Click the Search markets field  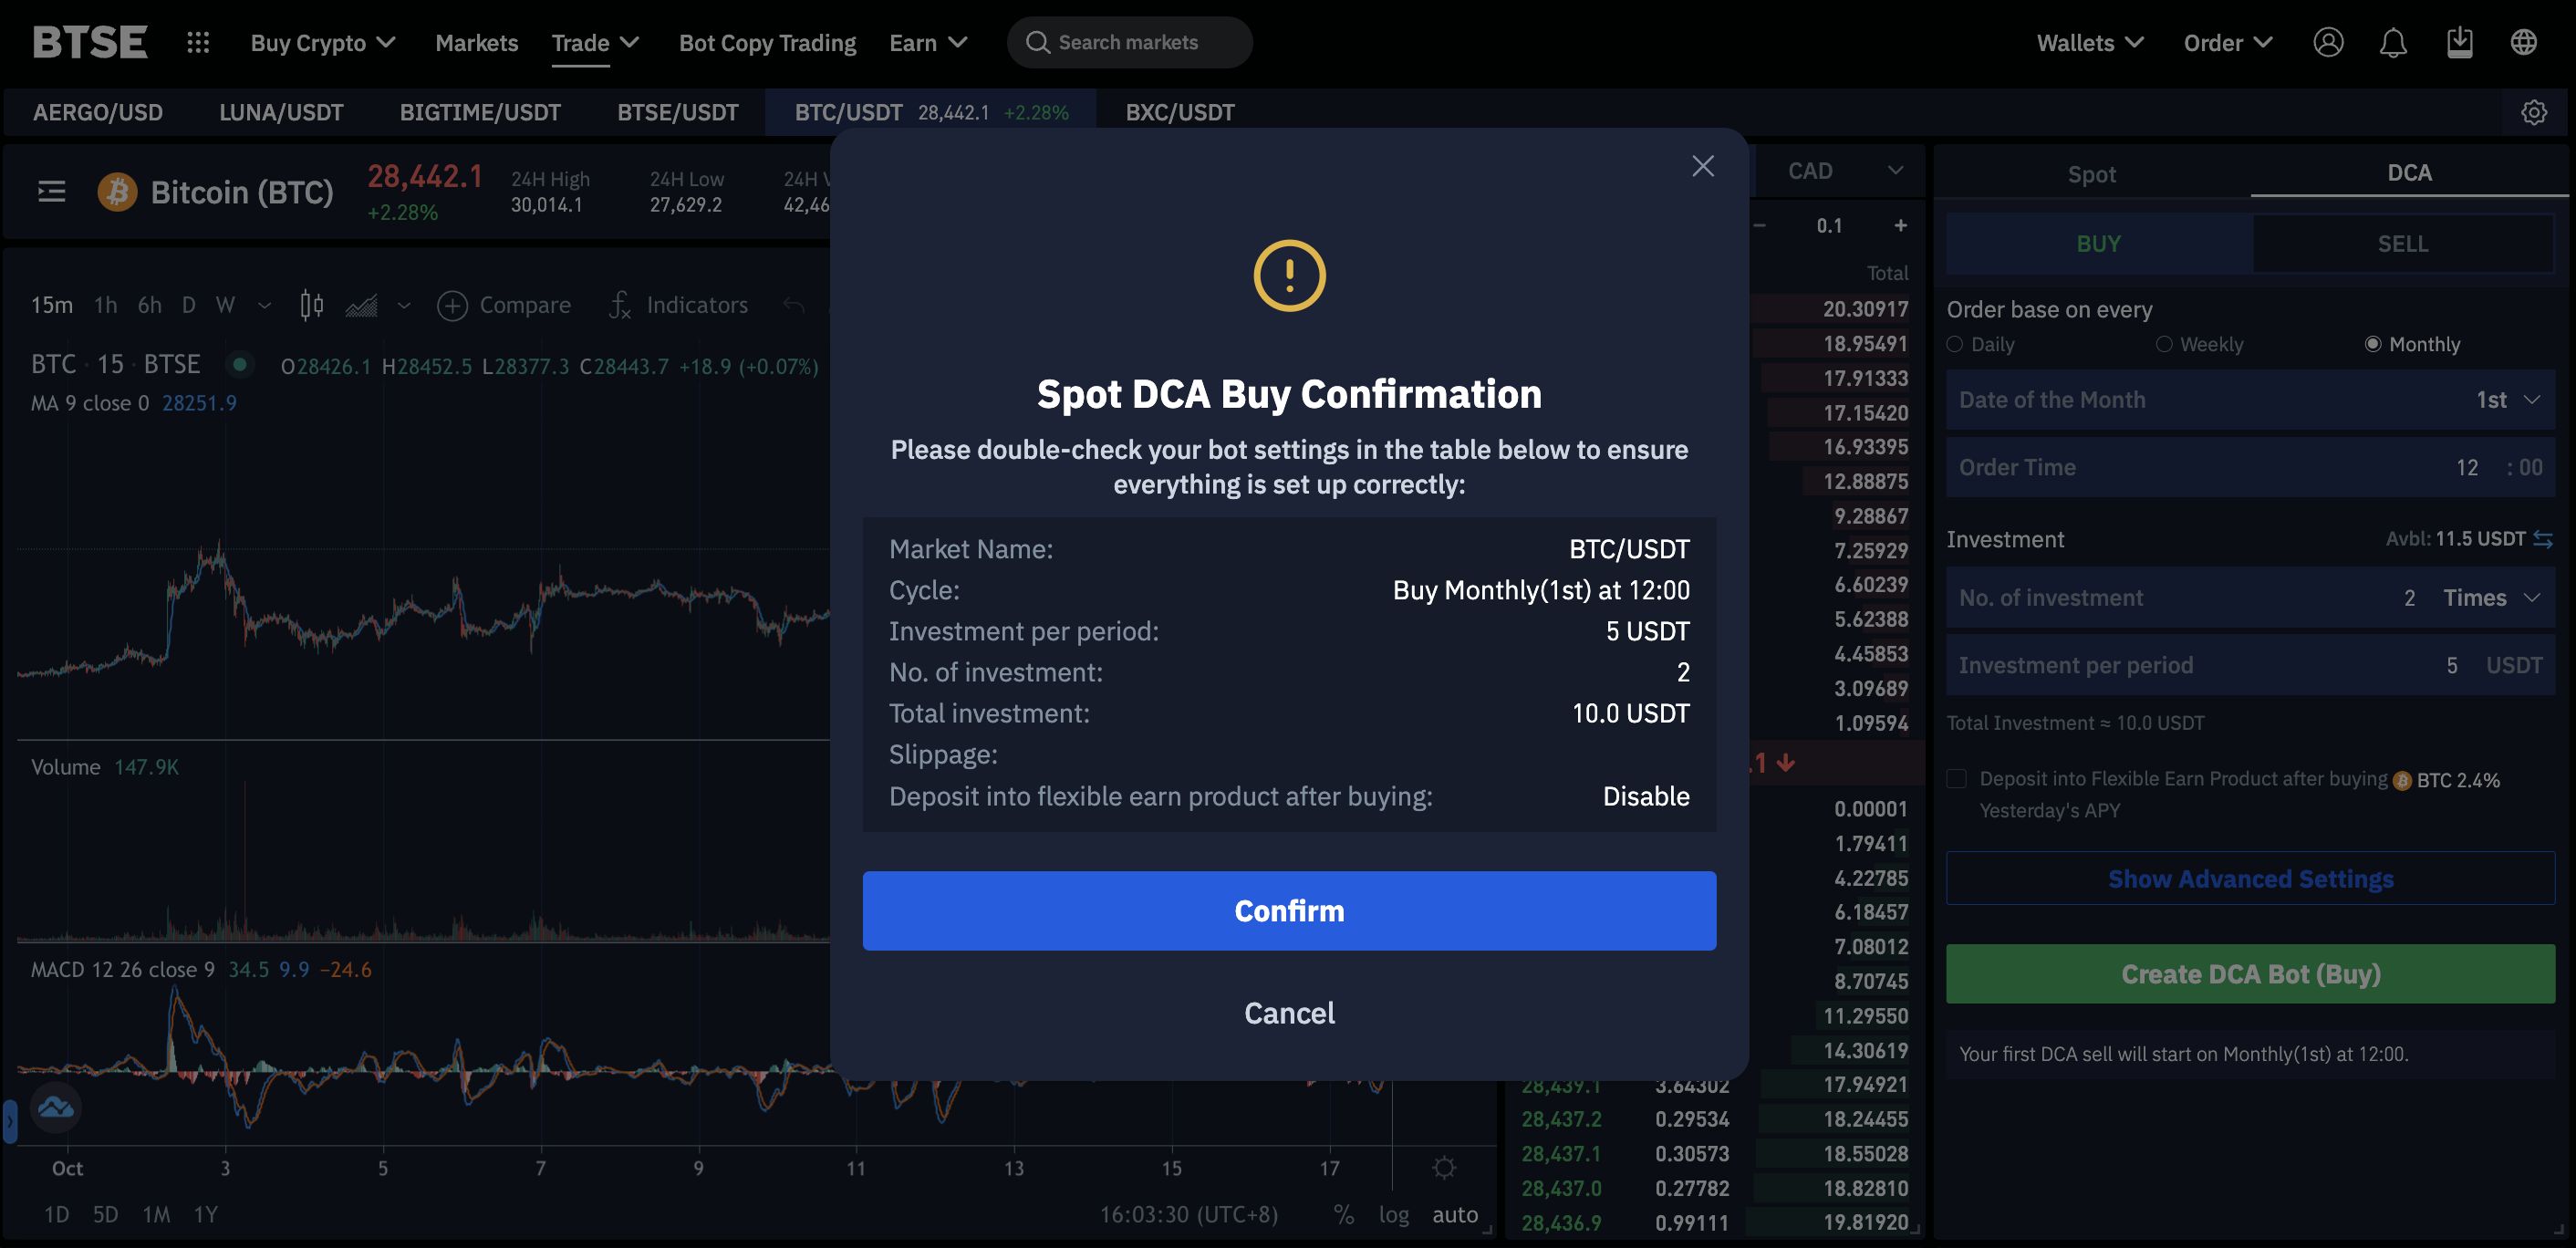(x=1130, y=42)
